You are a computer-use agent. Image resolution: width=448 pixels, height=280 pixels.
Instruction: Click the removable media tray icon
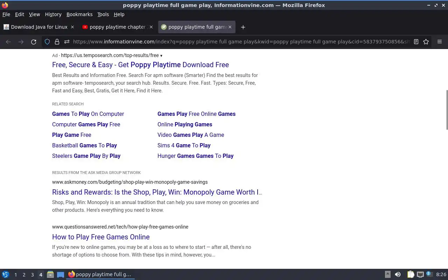click(388, 274)
